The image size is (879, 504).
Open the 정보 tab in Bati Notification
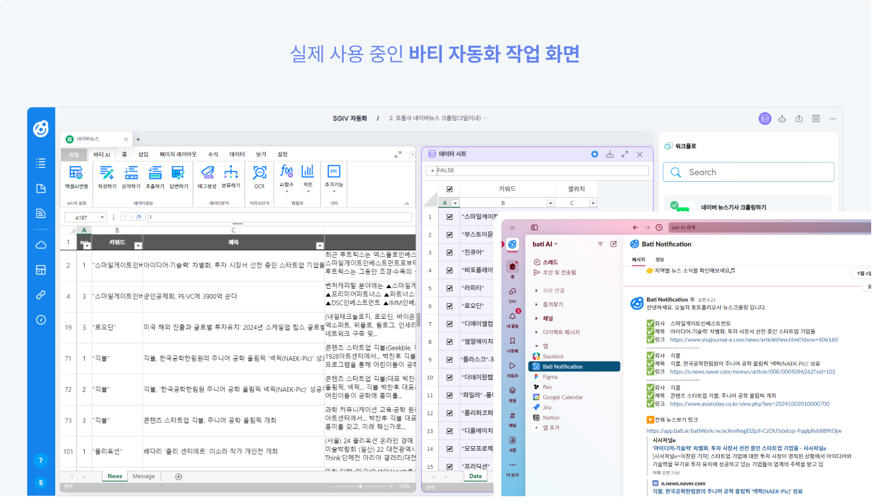pos(660,260)
